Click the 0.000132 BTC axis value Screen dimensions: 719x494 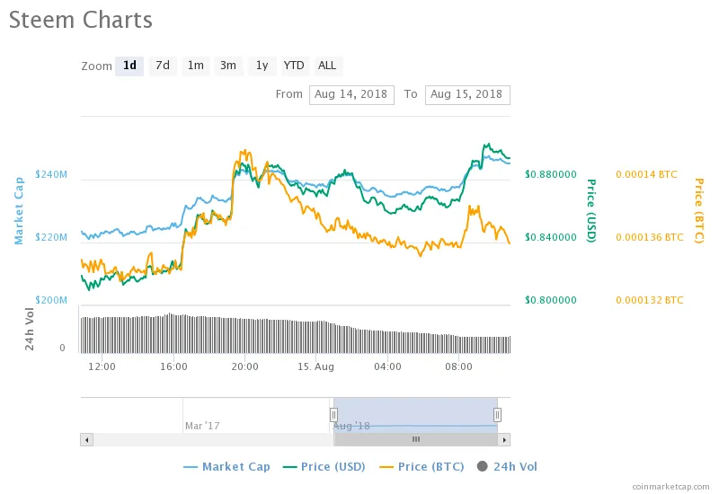pyautogui.click(x=650, y=300)
